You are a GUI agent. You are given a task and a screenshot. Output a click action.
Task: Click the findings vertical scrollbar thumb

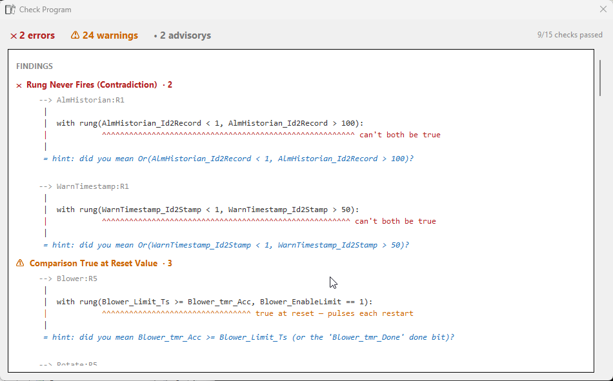(x=600, y=78)
